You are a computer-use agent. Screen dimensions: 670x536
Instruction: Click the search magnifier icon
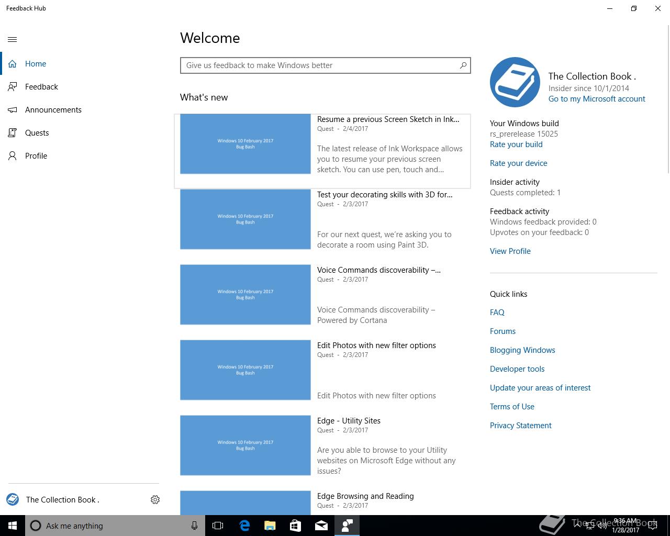click(463, 65)
